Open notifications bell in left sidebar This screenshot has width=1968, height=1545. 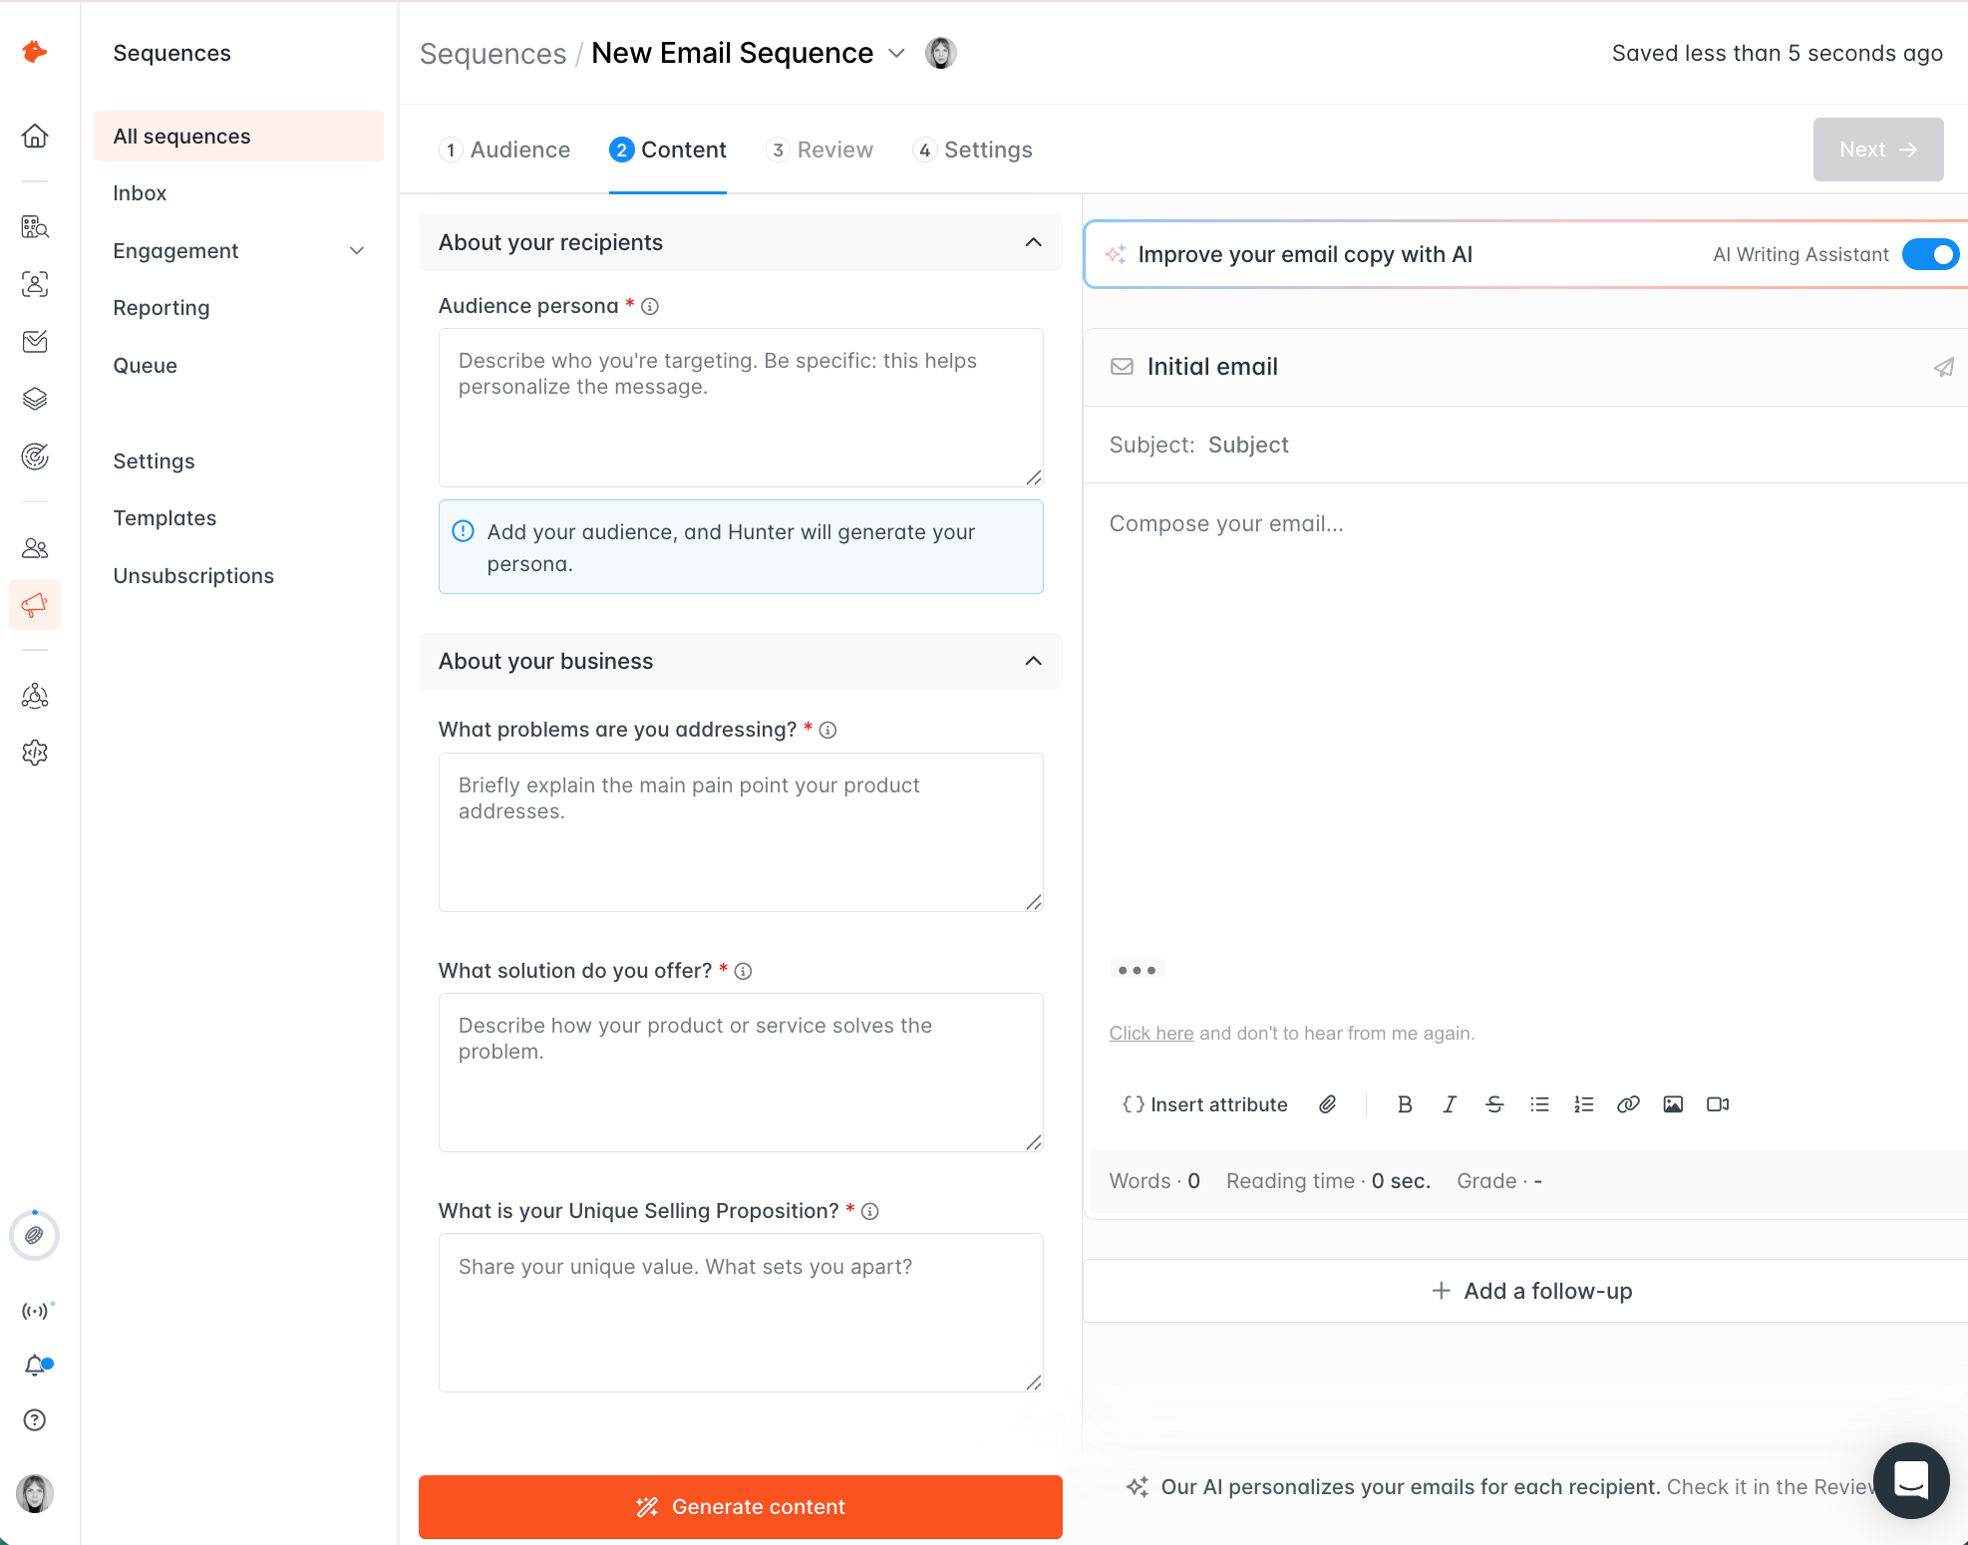click(36, 1366)
